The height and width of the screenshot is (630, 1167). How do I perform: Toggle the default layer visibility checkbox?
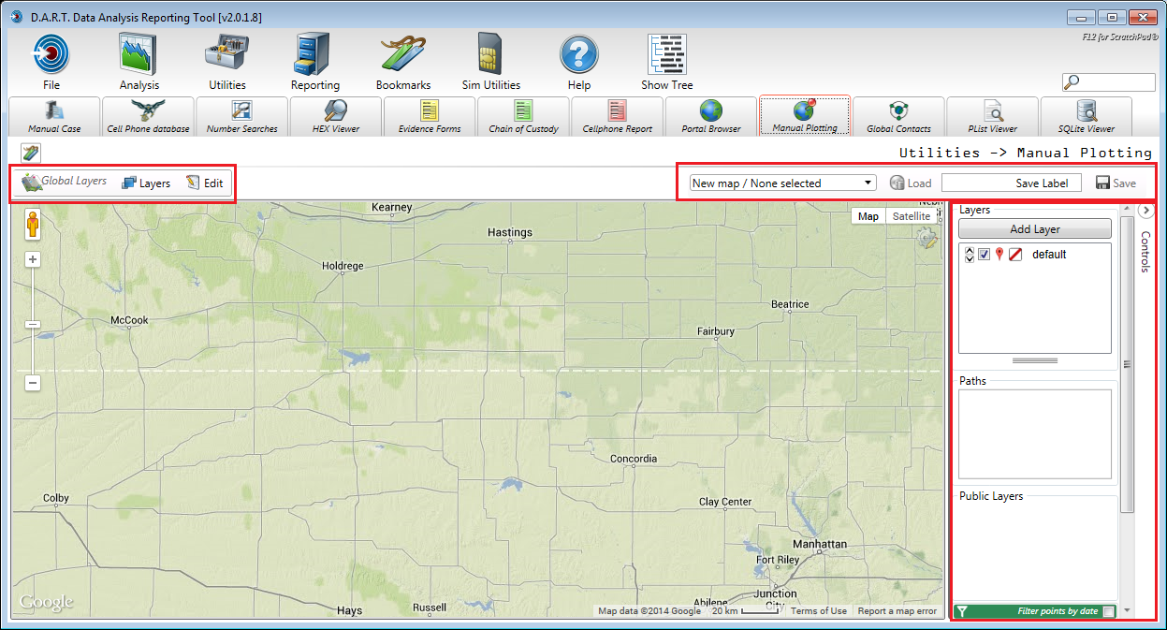coord(985,255)
